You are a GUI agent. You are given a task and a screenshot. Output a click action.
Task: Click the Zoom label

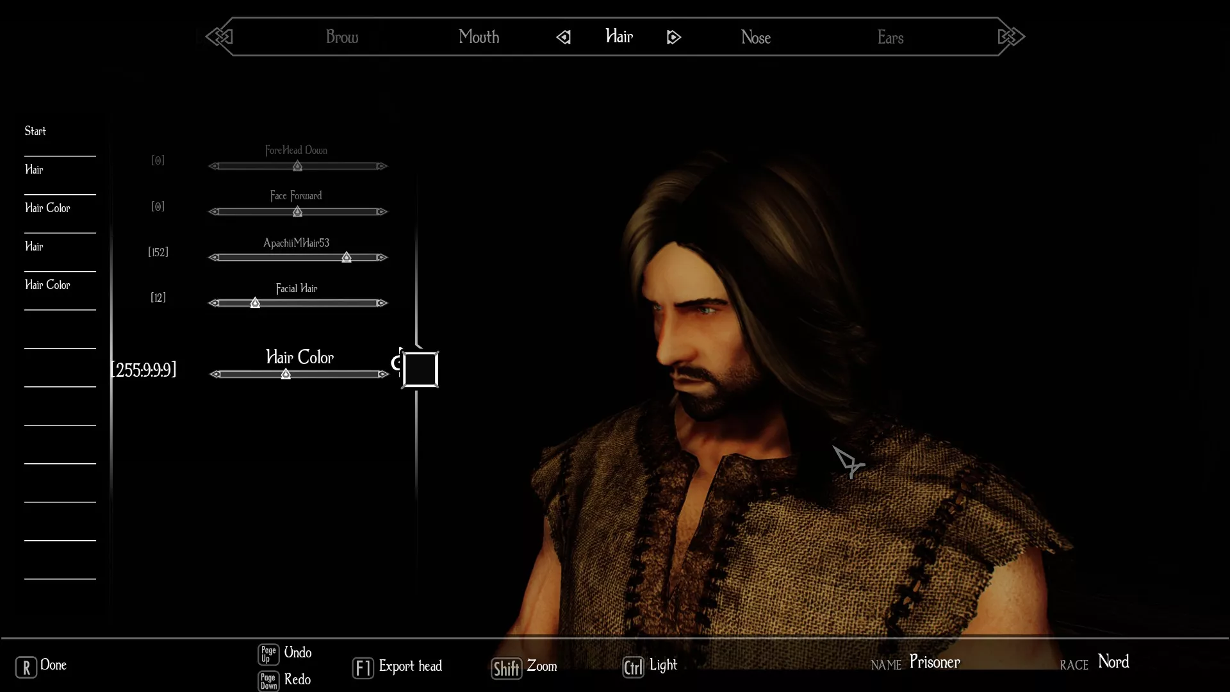click(542, 666)
